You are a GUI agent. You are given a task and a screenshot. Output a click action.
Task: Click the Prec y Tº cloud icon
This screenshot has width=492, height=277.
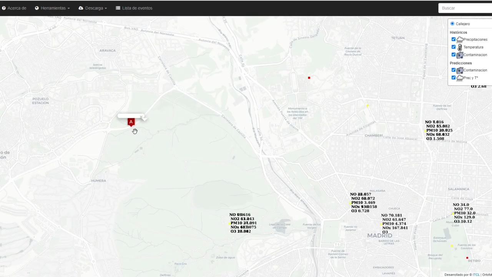460,78
